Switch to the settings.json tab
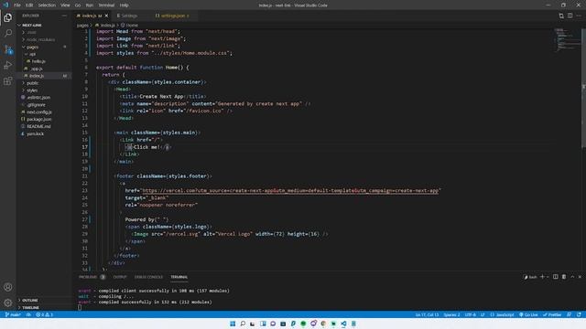The image size is (586, 329). (x=174, y=16)
